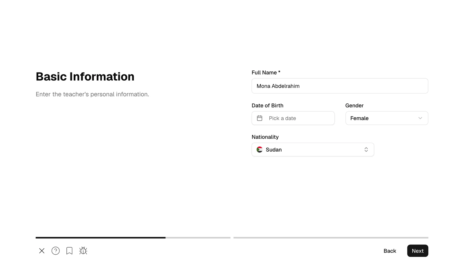Click the bug report icon

pyautogui.click(x=83, y=251)
